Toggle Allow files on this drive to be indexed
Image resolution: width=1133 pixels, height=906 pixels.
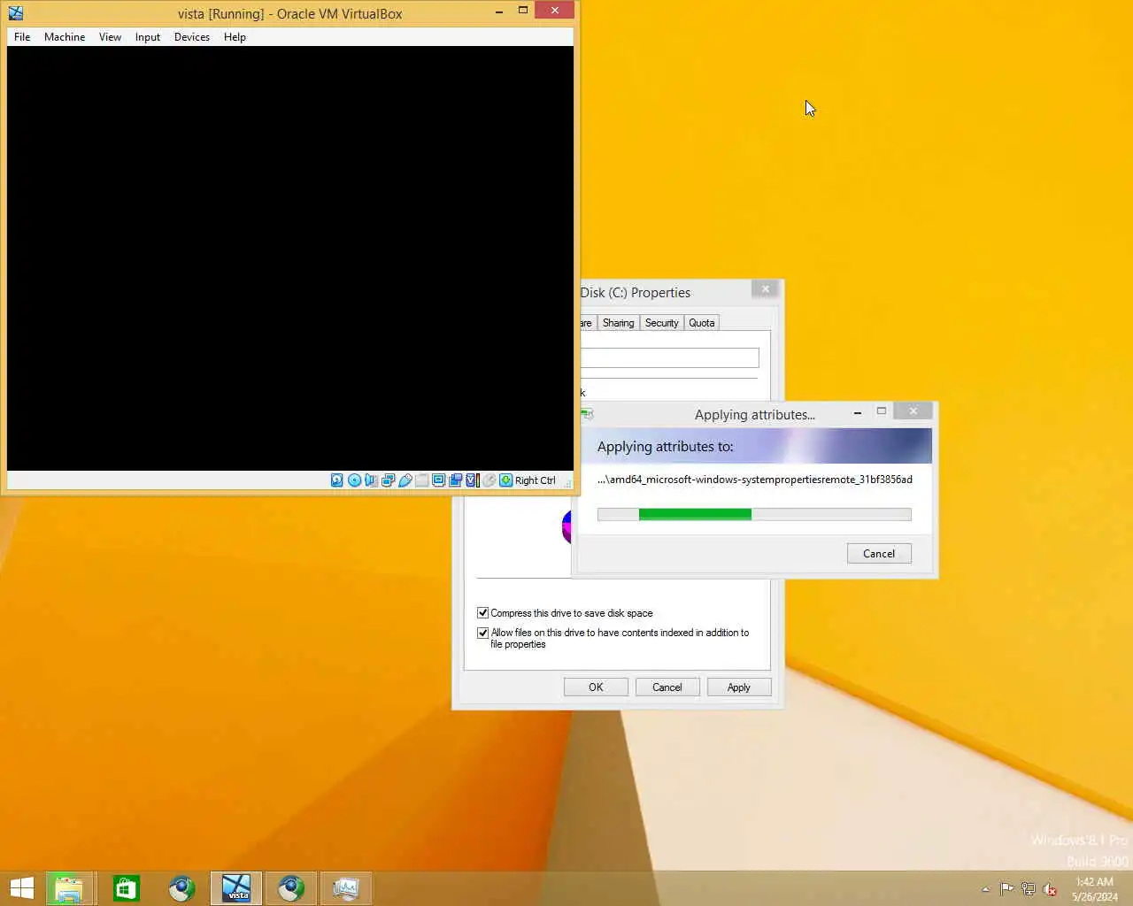(482, 633)
